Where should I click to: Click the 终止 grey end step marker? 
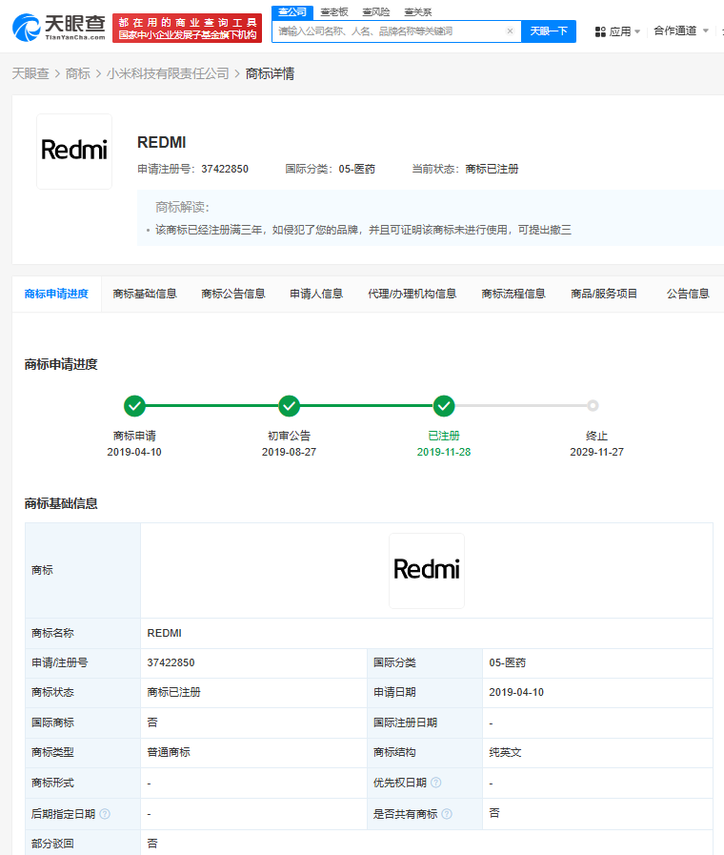point(593,406)
